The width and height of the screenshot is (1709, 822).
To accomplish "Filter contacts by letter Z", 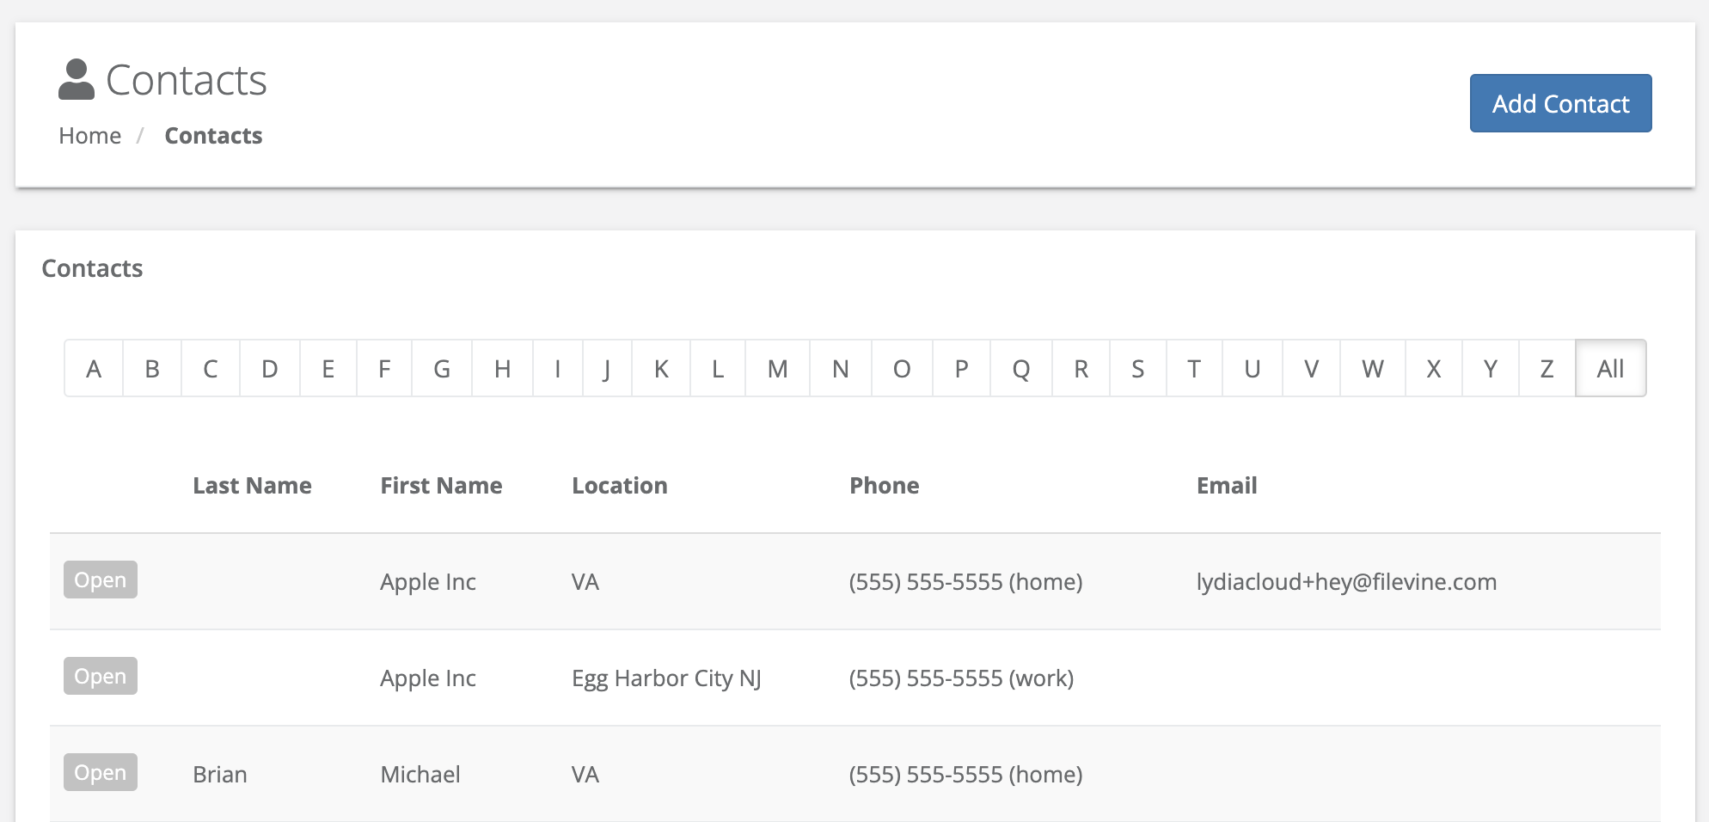I will click(1547, 369).
